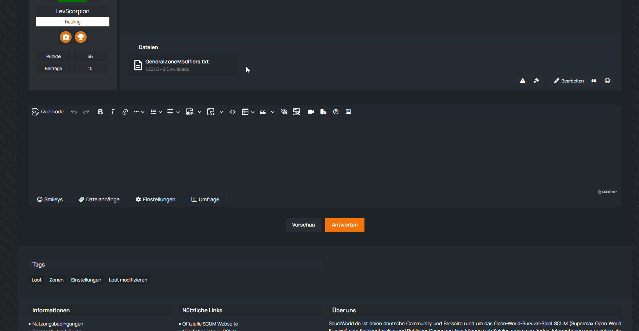
Task: Click the inline code icon
Action: 233,112
